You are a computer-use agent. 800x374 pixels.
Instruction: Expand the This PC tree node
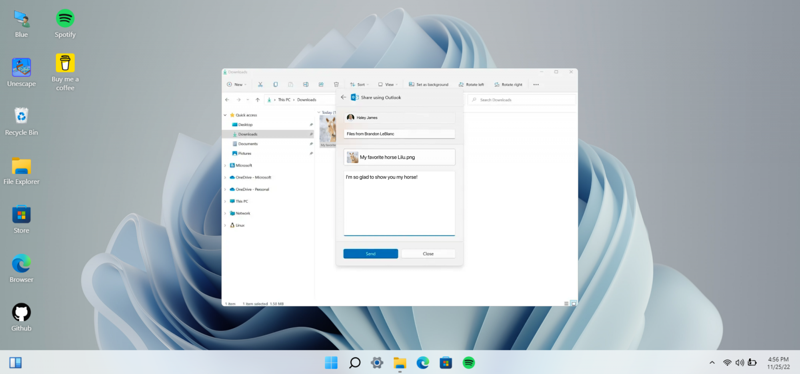[x=225, y=201]
